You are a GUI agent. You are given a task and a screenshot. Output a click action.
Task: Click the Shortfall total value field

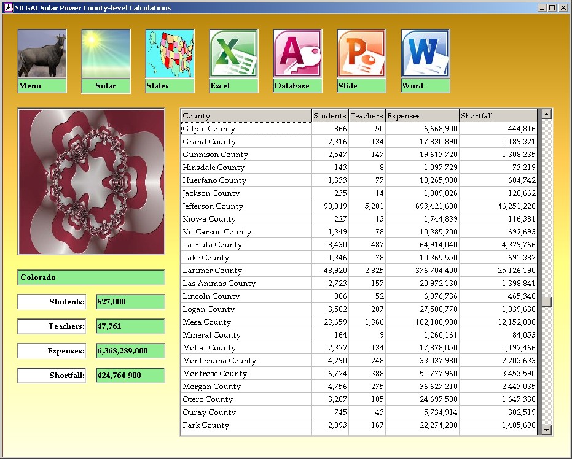click(x=130, y=376)
